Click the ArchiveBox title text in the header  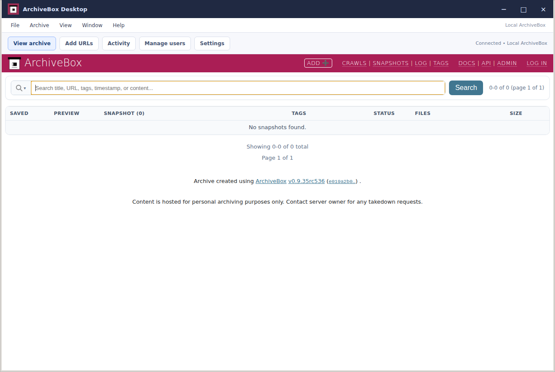click(x=53, y=63)
